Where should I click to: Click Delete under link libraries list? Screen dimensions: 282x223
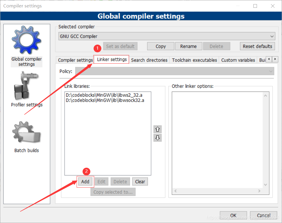pyautogui.click(x=120, y=182)
